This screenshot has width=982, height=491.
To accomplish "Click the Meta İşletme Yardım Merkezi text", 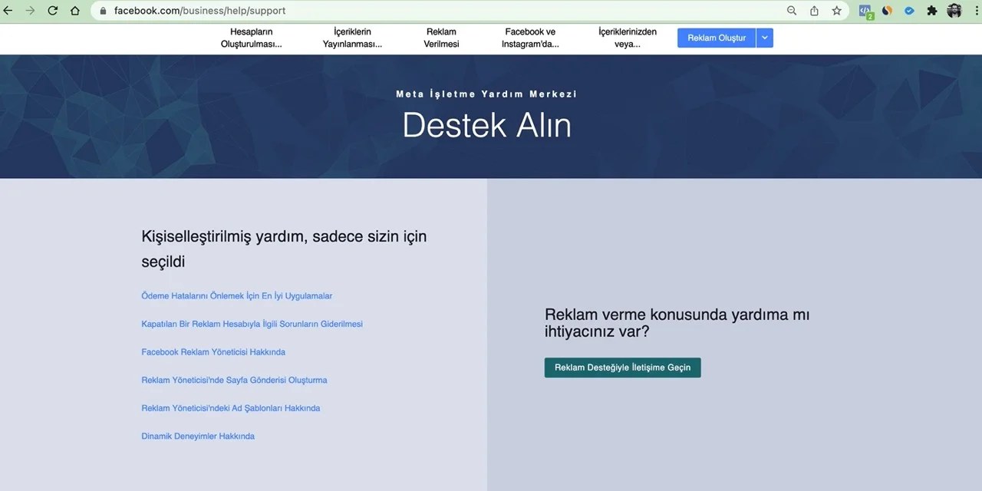I will pos(486,94).
